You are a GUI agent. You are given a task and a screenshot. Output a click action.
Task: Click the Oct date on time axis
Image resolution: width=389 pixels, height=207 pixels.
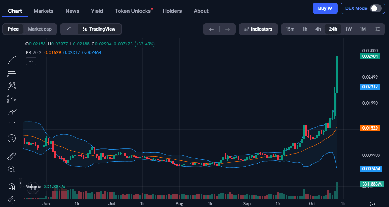coord(313,203)
